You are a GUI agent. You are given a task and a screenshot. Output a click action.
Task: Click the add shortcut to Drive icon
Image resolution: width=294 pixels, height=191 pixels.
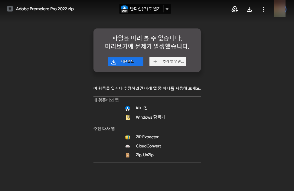(234, 9)
